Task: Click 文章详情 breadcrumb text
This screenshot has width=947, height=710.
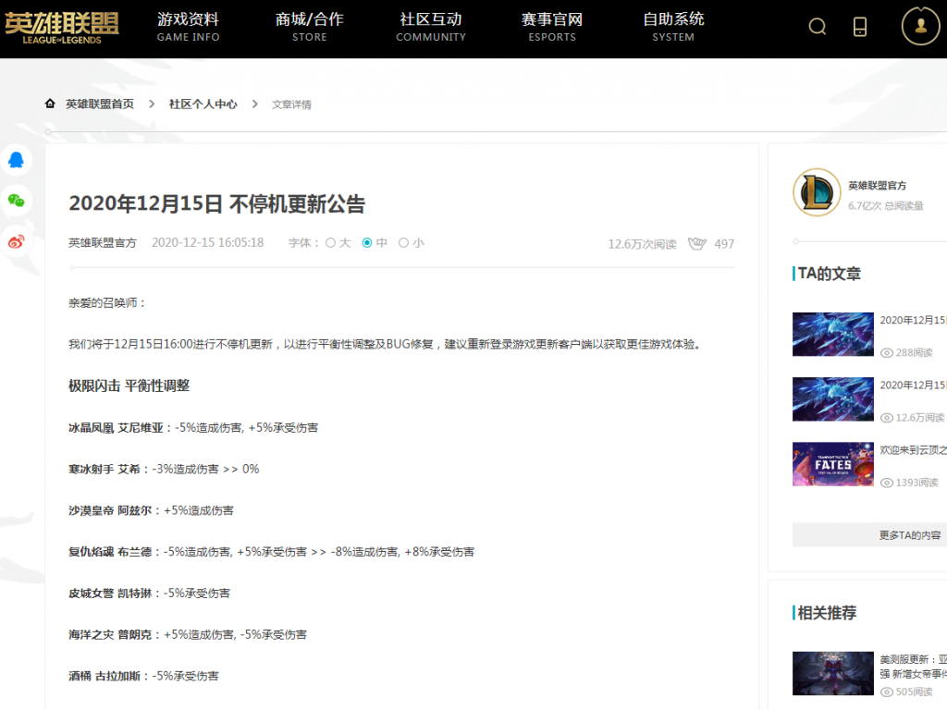Action: 291,105
